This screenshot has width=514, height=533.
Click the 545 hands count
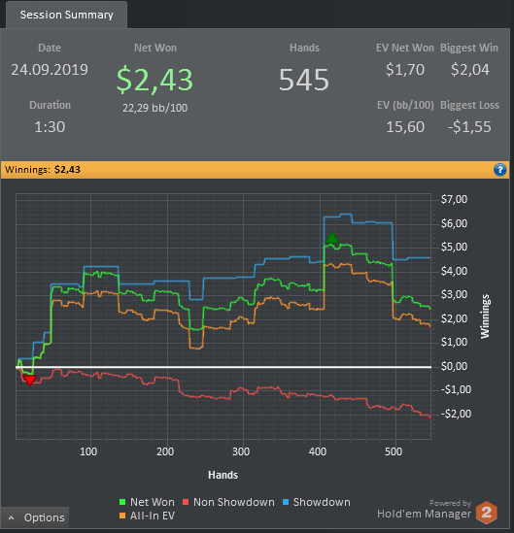[304, 80]
